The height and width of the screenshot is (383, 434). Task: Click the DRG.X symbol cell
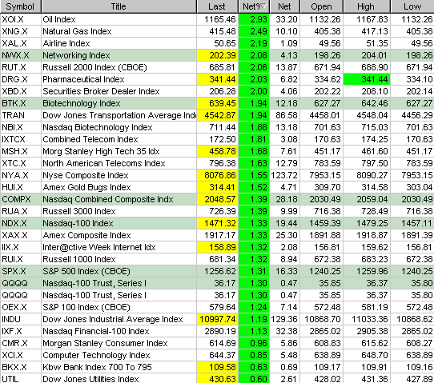(21, 79)
